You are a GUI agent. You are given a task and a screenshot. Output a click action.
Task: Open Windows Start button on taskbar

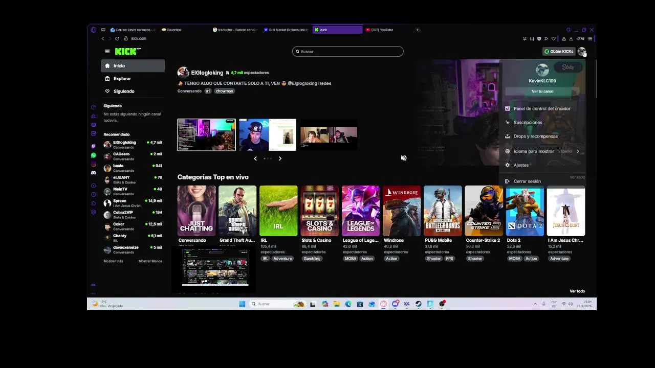[x=242, y=304]
